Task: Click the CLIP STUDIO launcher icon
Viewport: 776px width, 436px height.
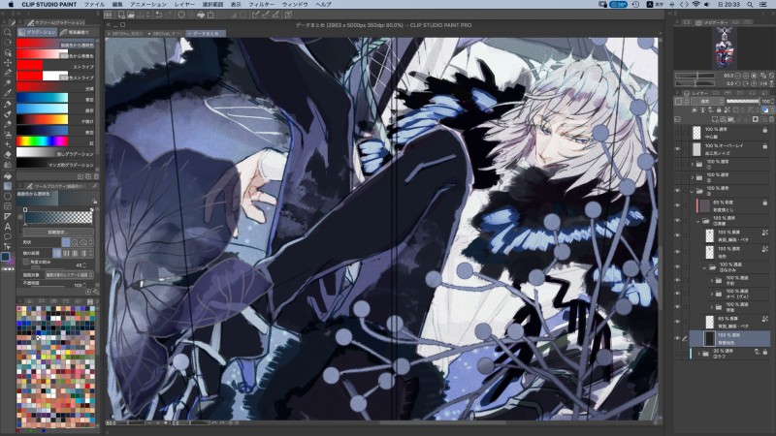Action: click(108, 15)
